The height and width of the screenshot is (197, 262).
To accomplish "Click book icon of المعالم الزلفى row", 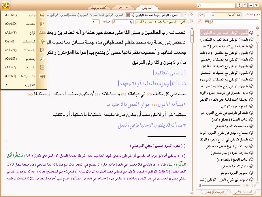I will pos(251,113).
